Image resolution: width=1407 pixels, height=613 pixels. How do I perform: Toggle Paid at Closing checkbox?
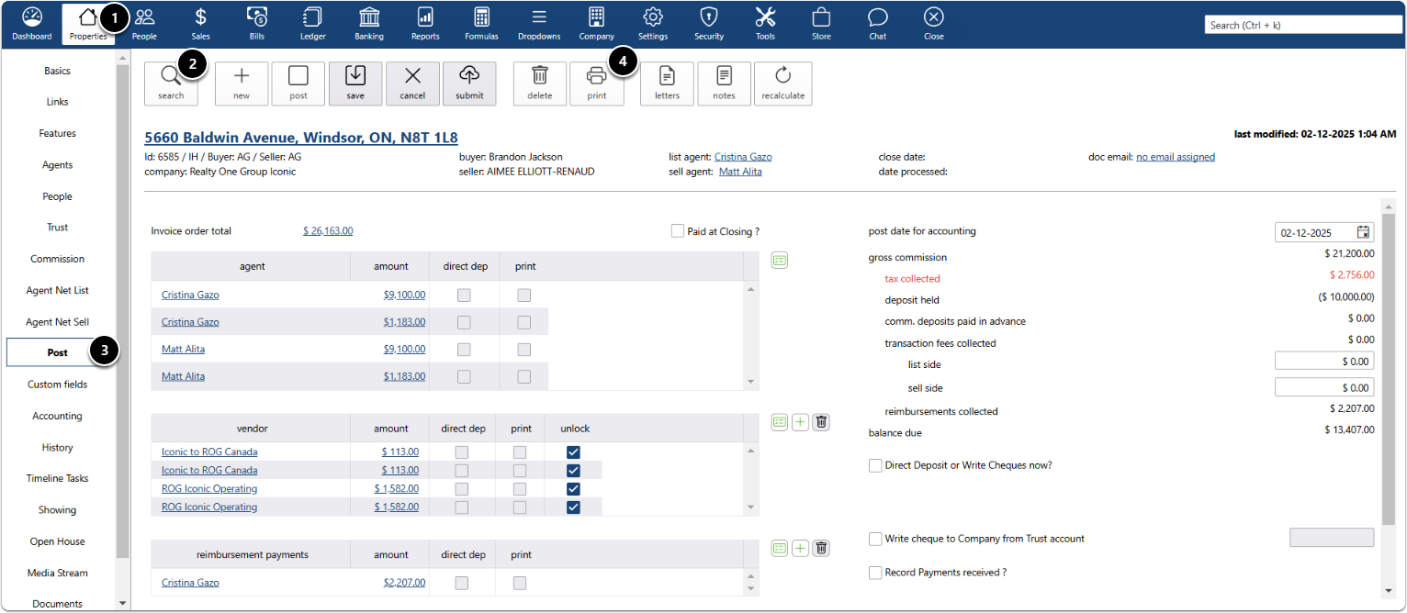[x=678, y=231]
